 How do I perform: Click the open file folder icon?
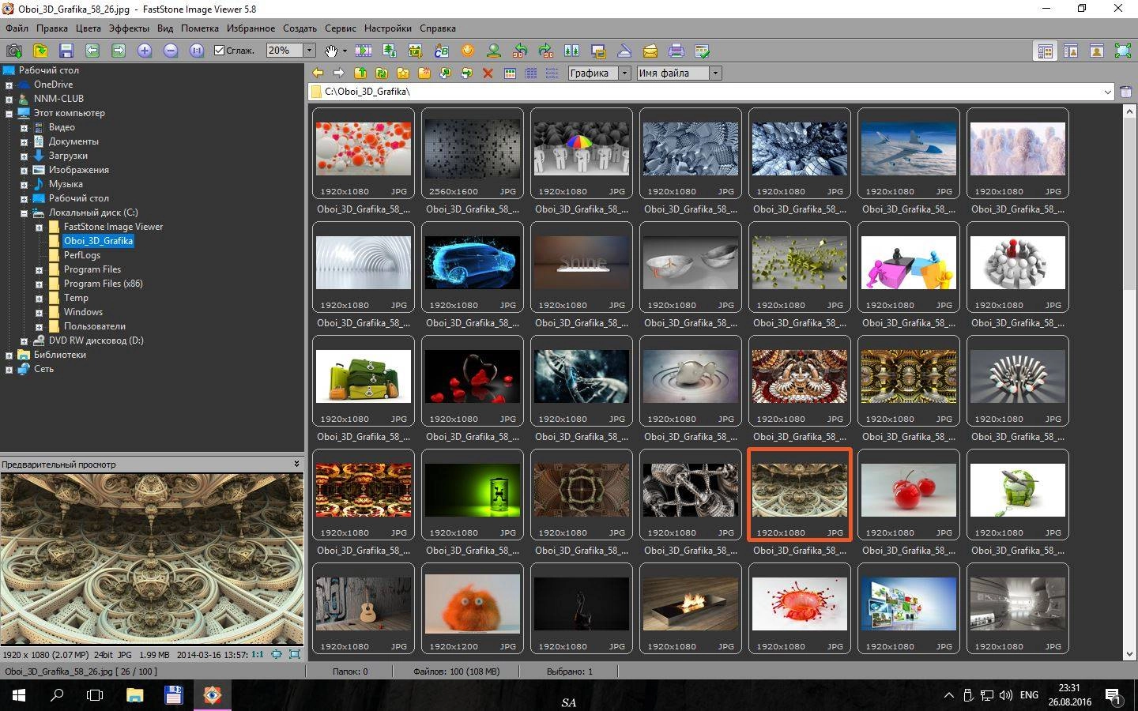tap(40, 51)
